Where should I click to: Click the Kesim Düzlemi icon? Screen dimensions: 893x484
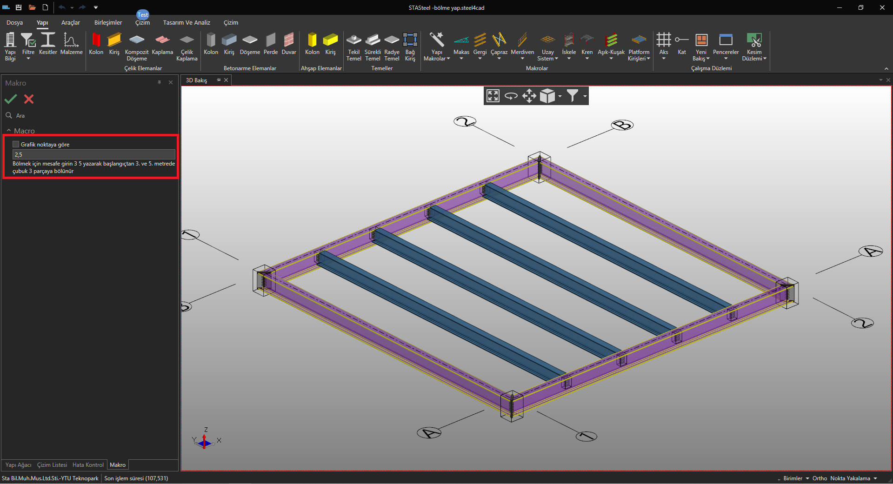[754, 40]
